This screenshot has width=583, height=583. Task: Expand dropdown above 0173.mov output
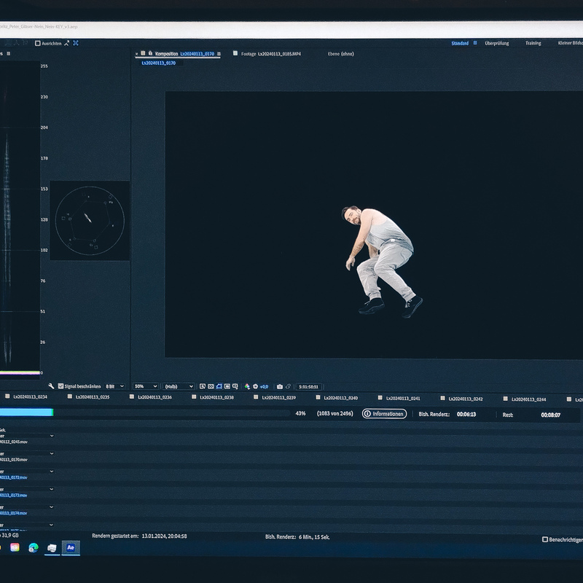pos(52,489)
